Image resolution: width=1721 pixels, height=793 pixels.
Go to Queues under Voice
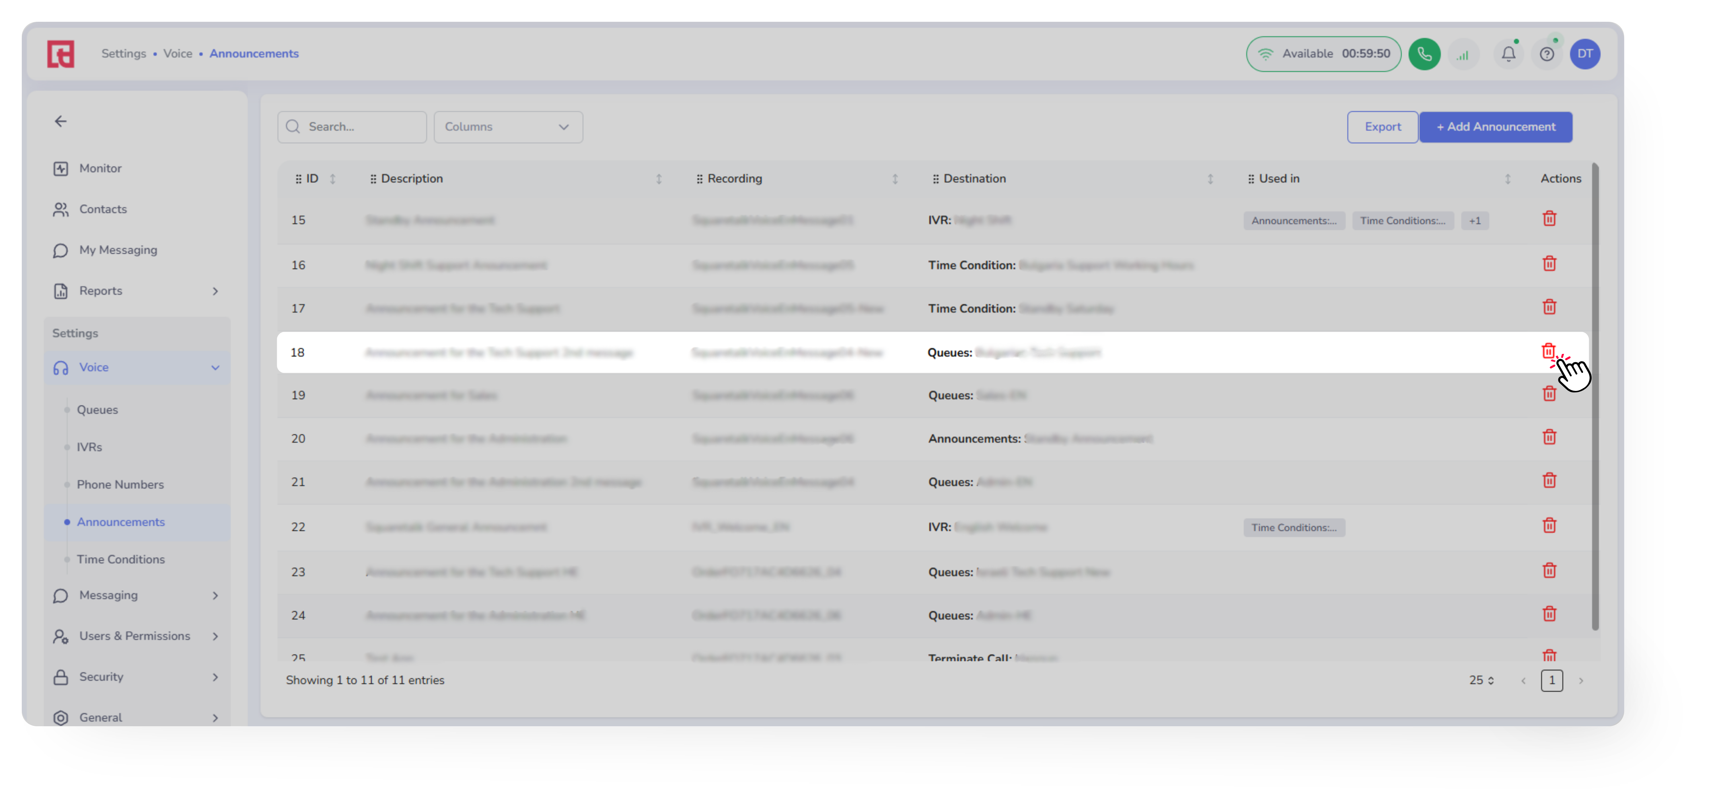click(97, 410)
